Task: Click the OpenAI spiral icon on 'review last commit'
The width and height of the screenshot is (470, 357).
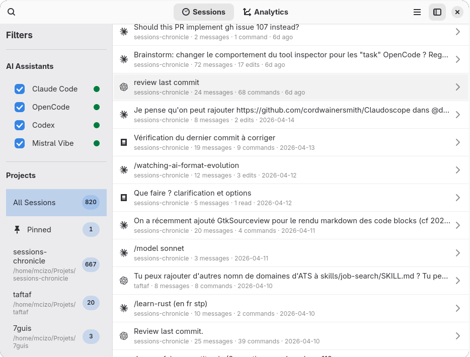Action: pyautogui.click(x=124, y=87)
